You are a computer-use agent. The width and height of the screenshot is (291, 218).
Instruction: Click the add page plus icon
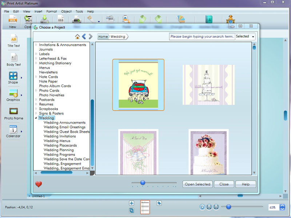coord(132,203)
